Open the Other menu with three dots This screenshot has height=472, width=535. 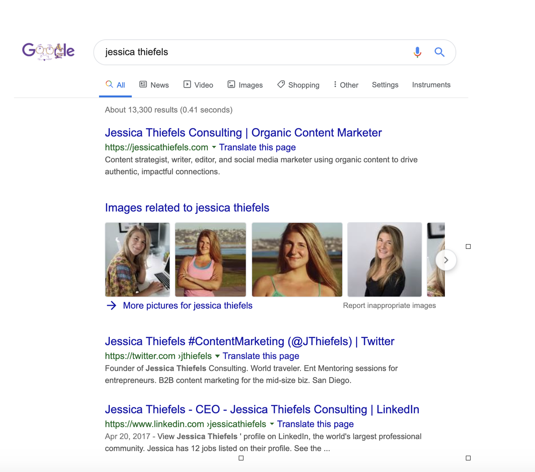click(x=346, y=85)
